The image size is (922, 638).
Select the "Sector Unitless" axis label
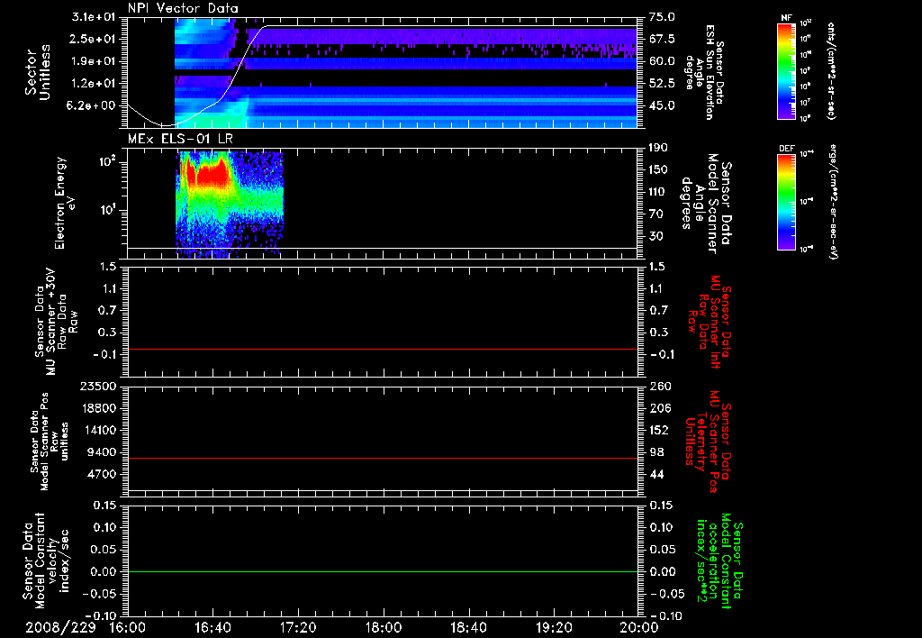pos(38,72)
